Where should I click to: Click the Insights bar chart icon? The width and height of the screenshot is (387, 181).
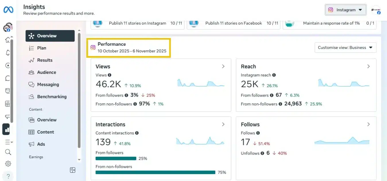7,129
